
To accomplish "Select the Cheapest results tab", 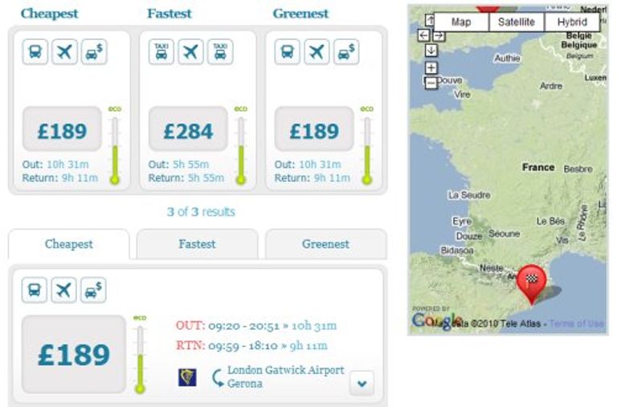I will 69,244.
